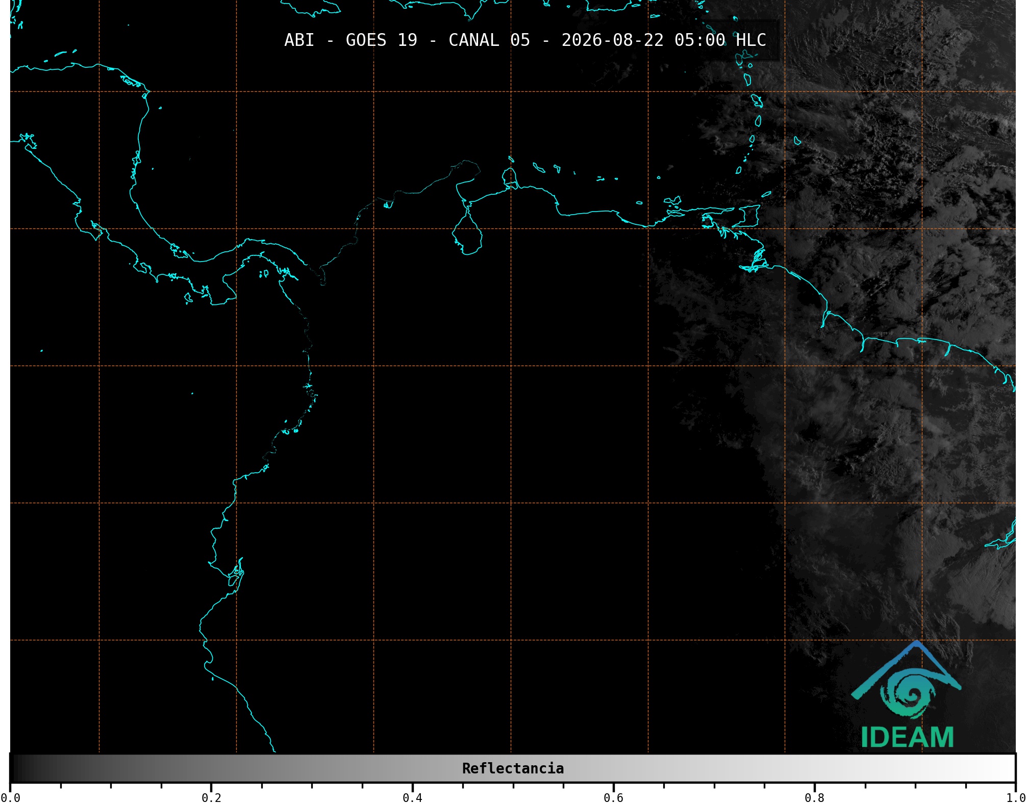Click the IDEAM logo
The height and width of the screenshot is (804, 1026).
point(907,694)
